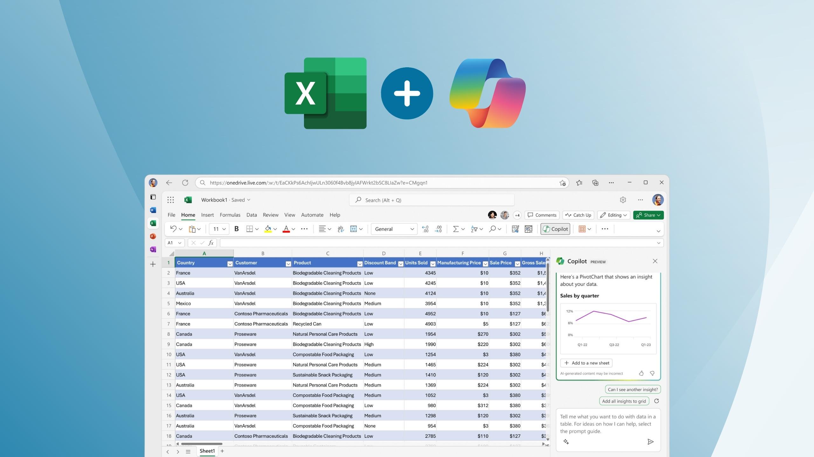Toggle bold formatting
Screen dimensions: 814x457
pos(236,229)
